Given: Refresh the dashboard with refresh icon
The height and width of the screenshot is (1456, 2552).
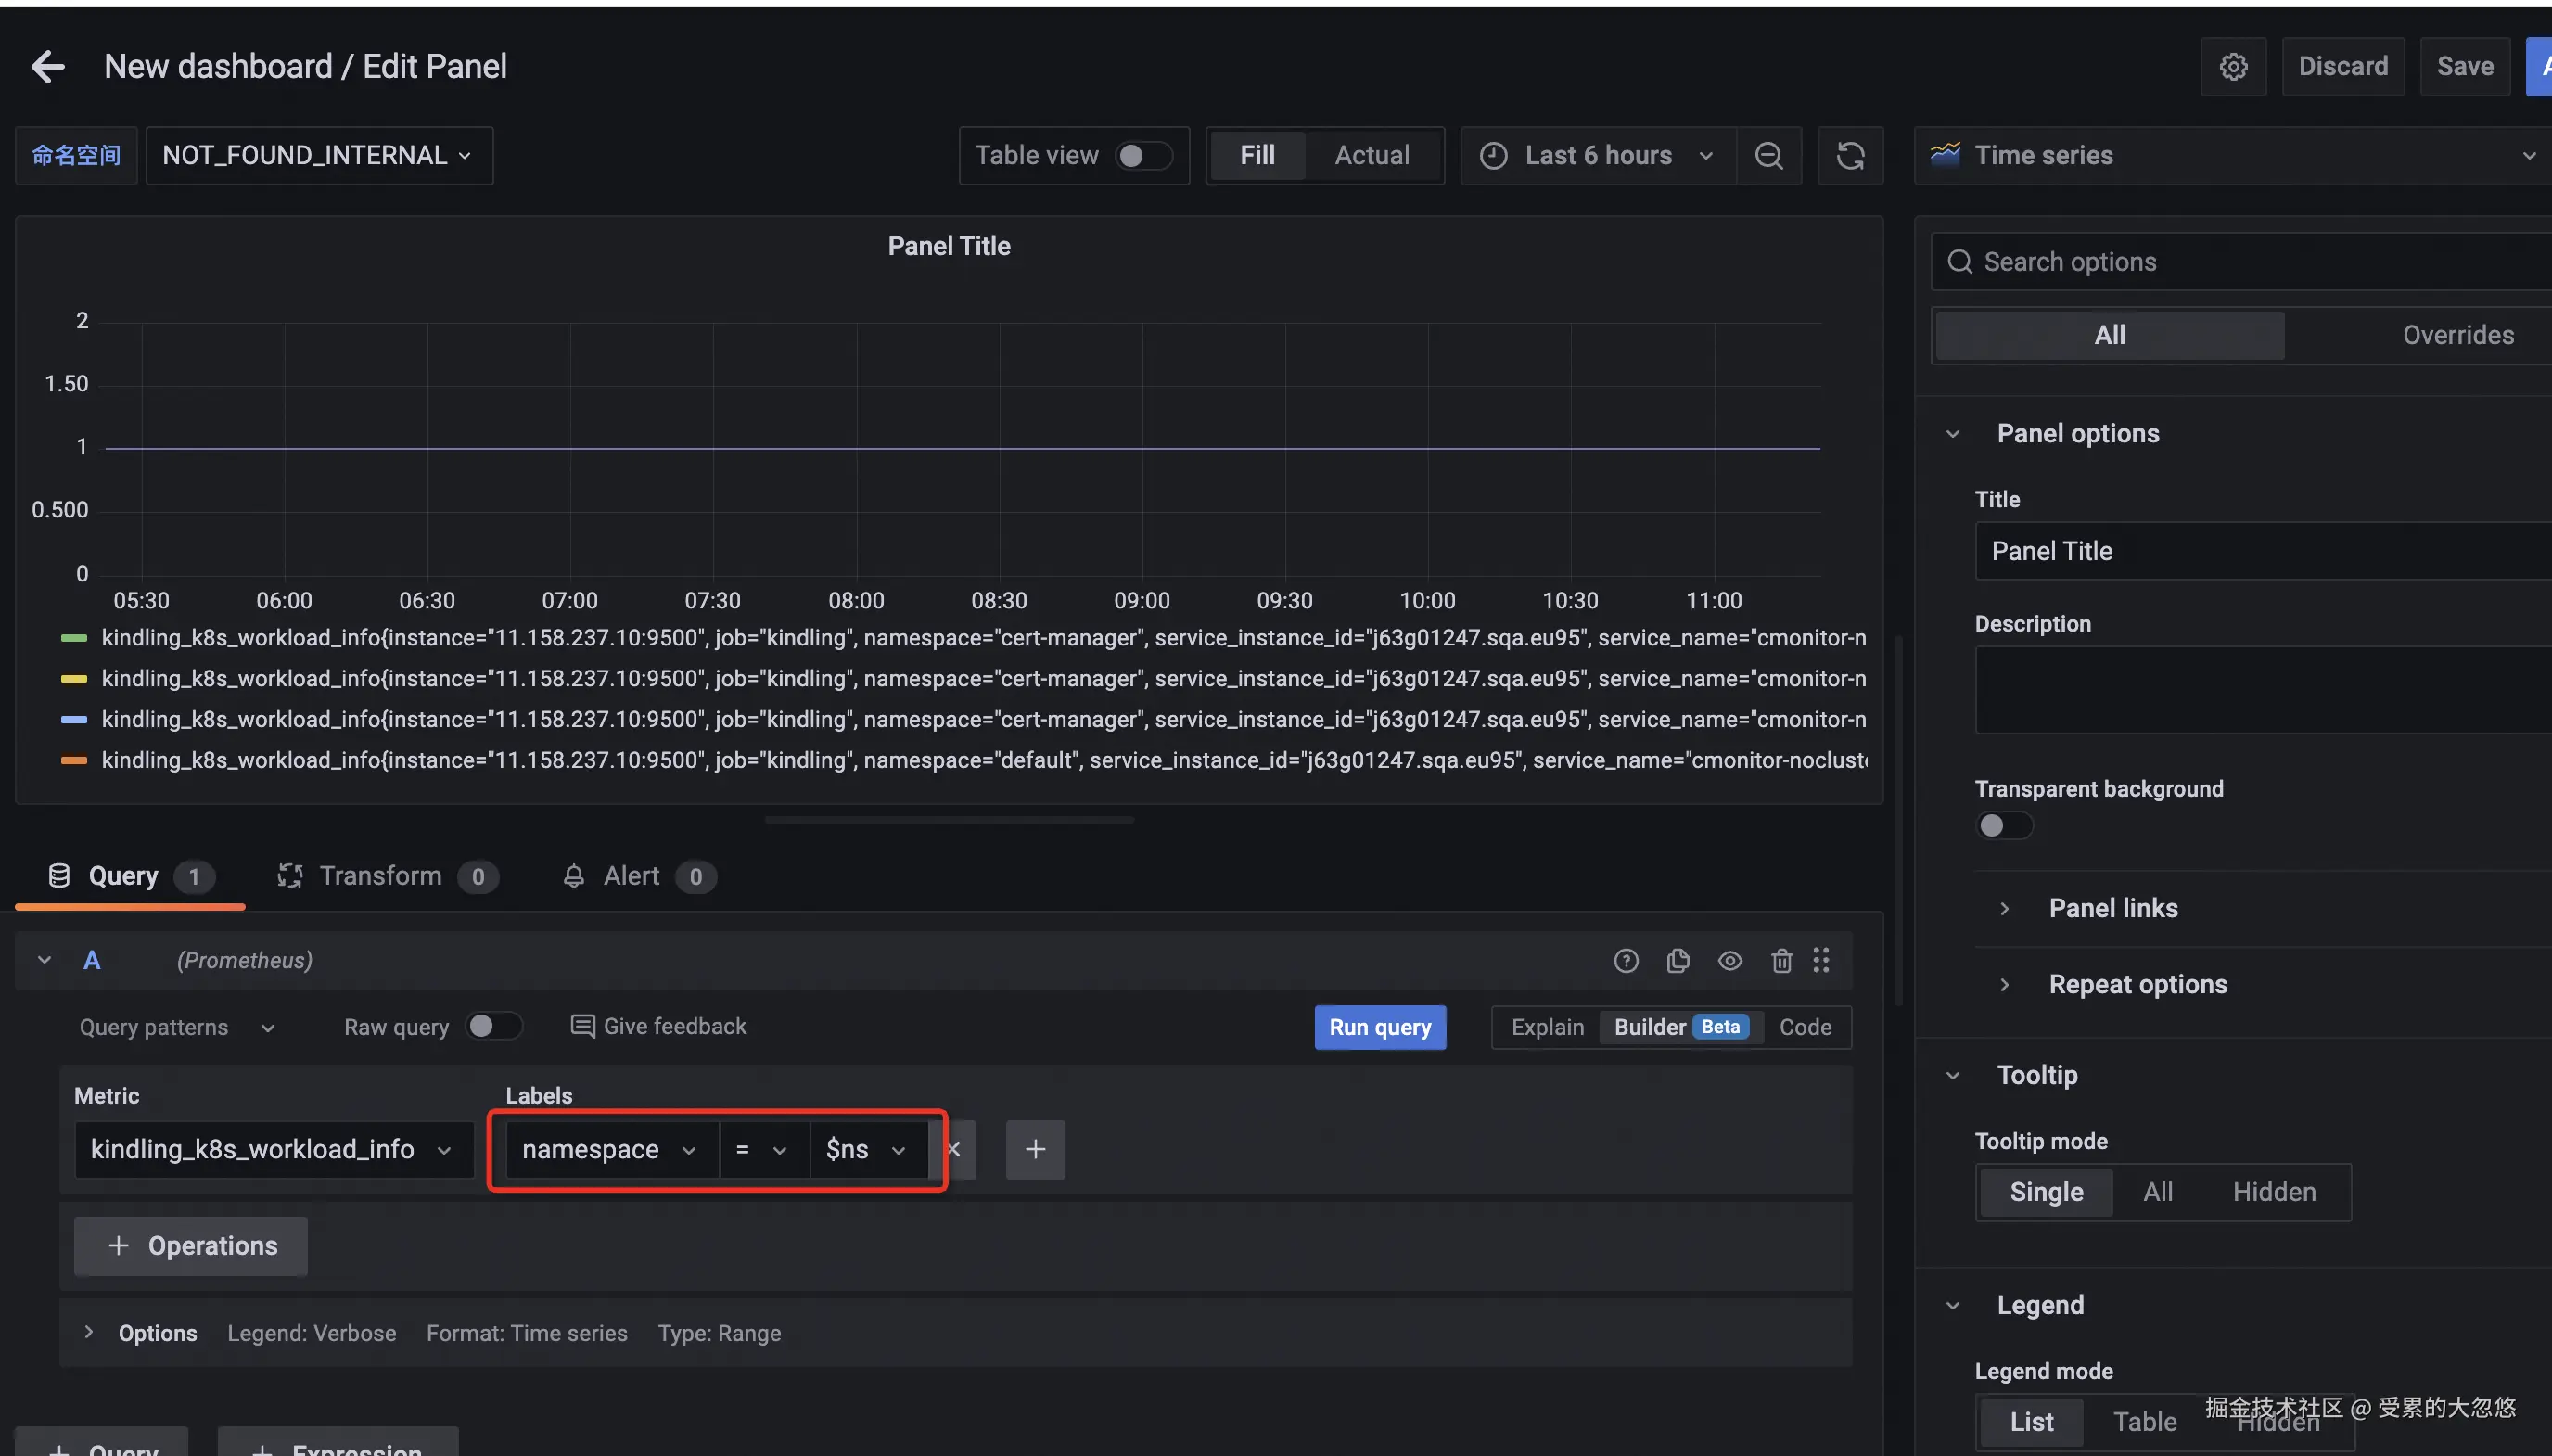Looking at the screenshot, I should tap(1849, 156).
